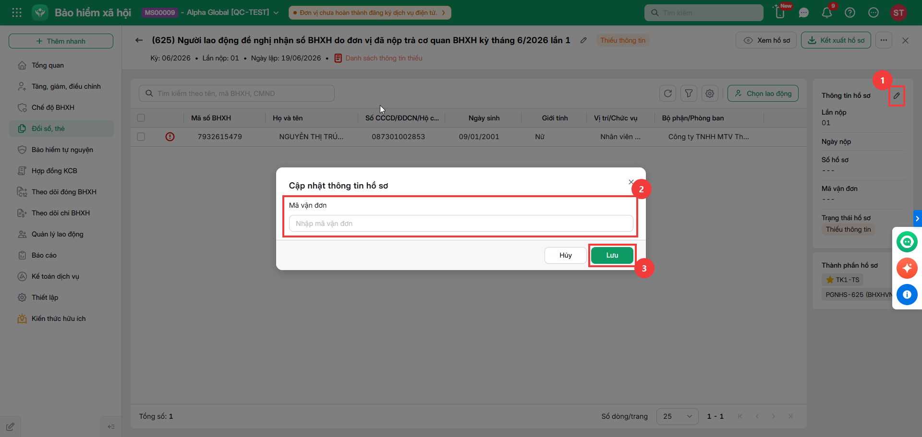The width and height of the screenshot is (922, 437).
Task: Open Báo cáo menu item
Action: pos(61,255)
